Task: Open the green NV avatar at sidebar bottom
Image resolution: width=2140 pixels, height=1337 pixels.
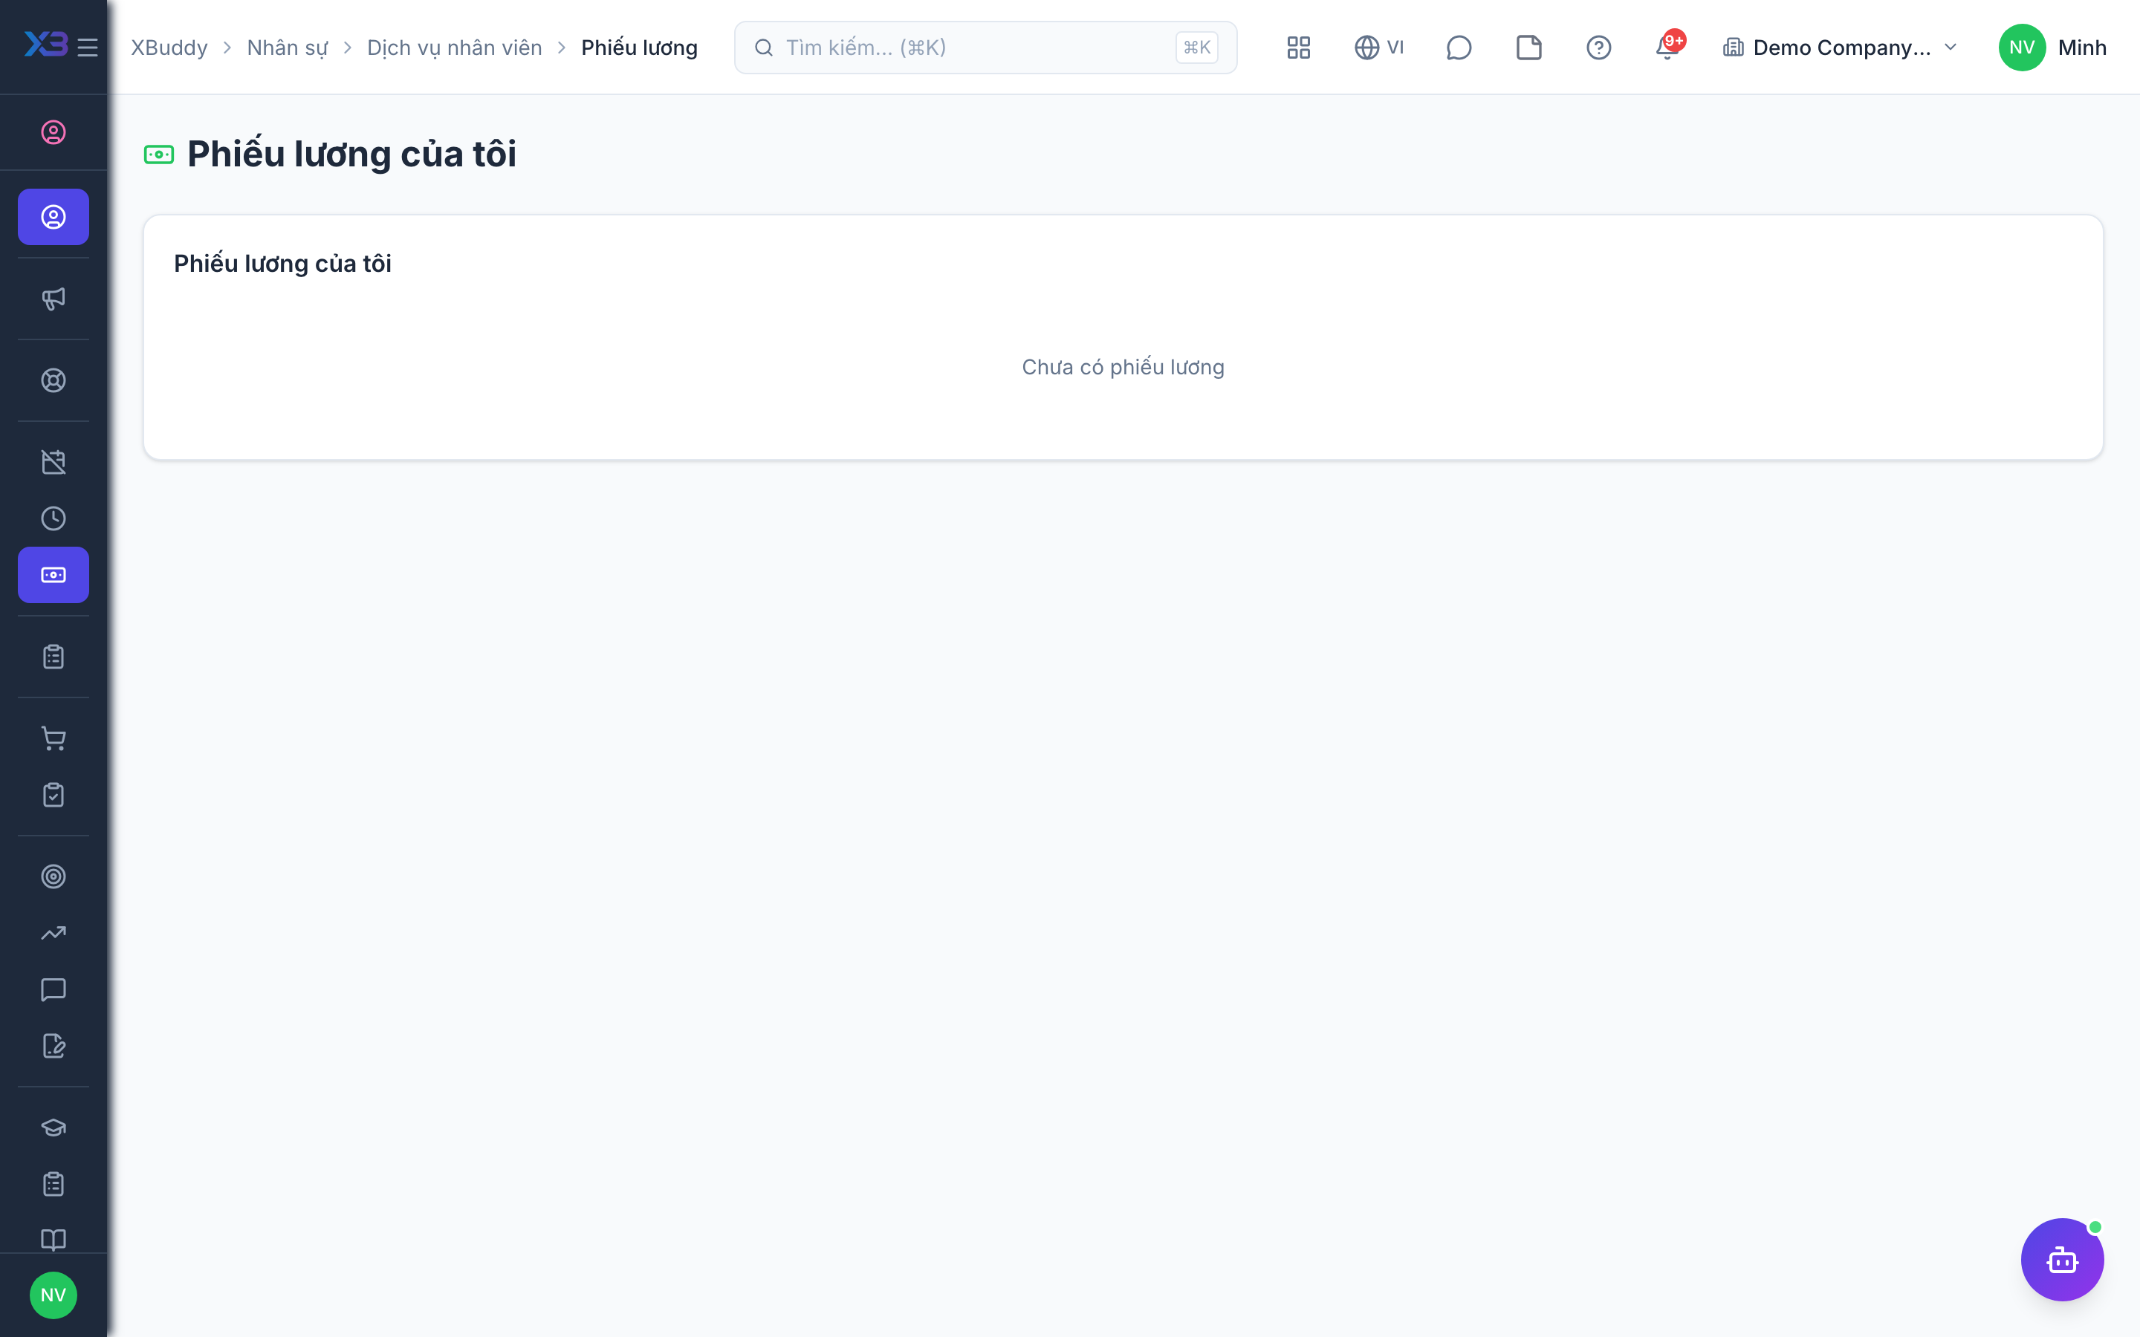Action: (x=53, y=1295)
